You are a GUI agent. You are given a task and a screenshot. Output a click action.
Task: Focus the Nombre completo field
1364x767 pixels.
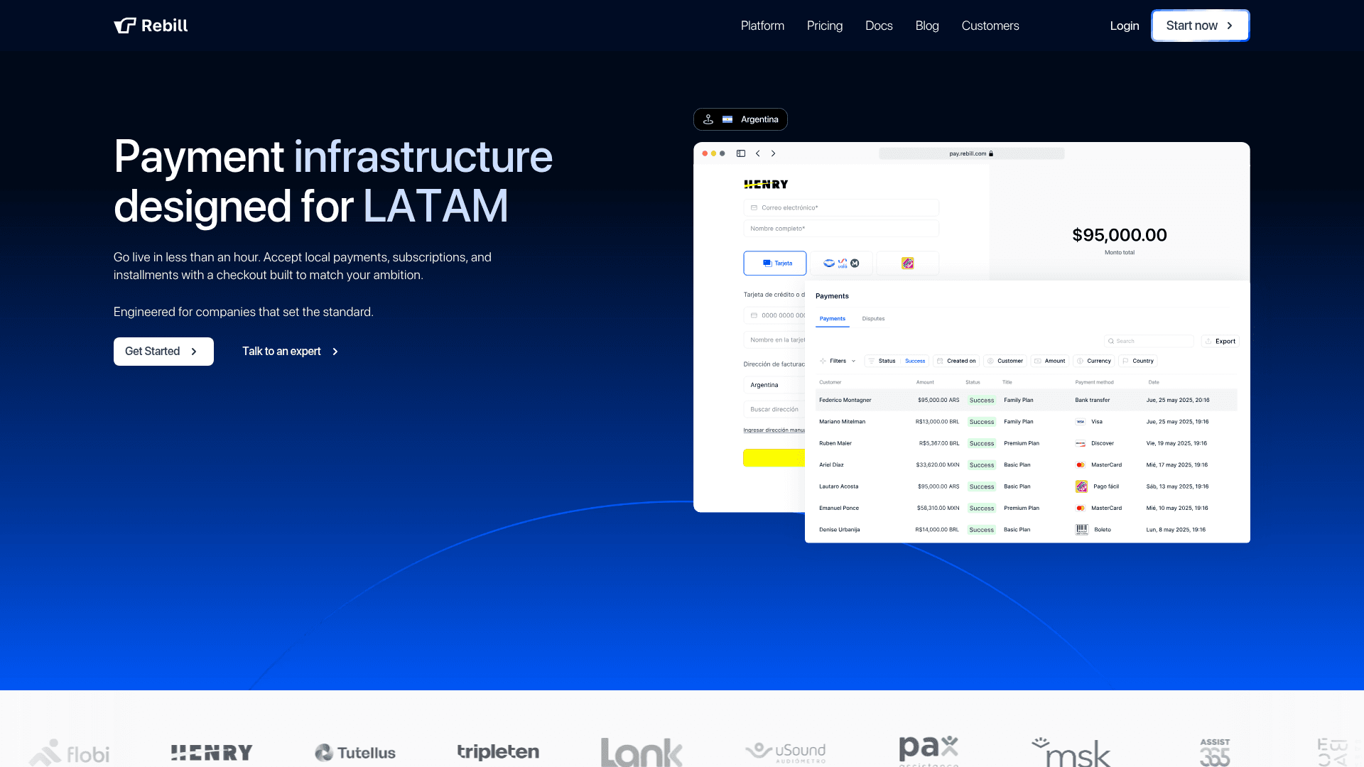841,229
